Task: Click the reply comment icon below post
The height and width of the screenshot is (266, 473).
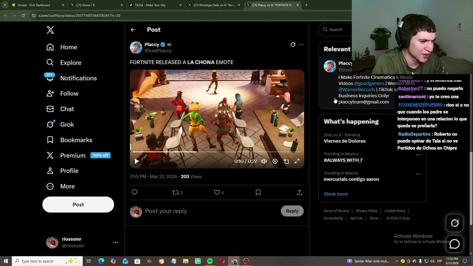Action: (x=135, y=192)
